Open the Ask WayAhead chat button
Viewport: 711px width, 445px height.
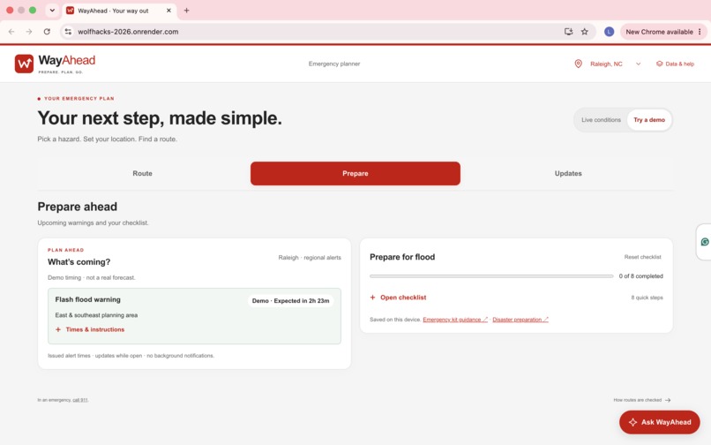pyautogui.click(x=659, y=422)
